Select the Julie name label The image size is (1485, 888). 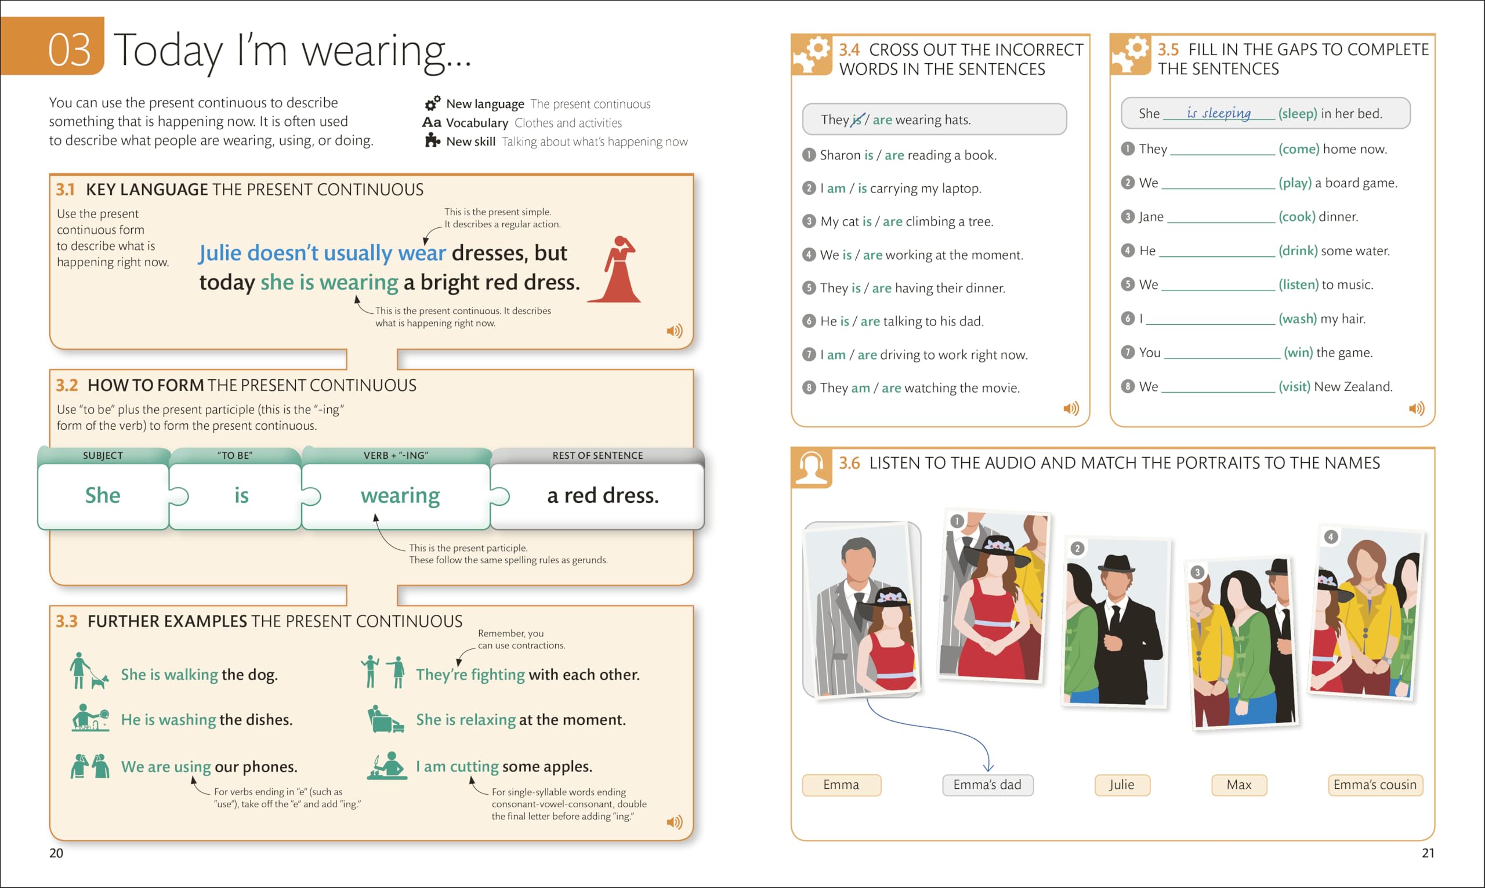(x=1121, y=785)
